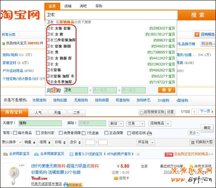Click the 旺旺 online status icon
The image size is (216, 188).
coord(149,133)
